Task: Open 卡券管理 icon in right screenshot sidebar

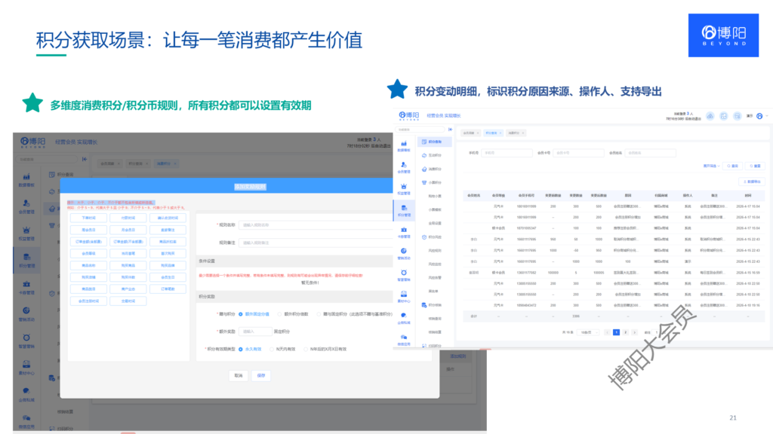Action: pos(404,230)
